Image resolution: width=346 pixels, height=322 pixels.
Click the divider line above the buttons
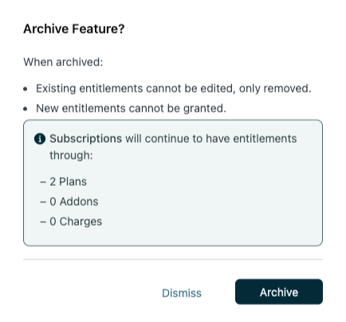[x=173, y=259]
